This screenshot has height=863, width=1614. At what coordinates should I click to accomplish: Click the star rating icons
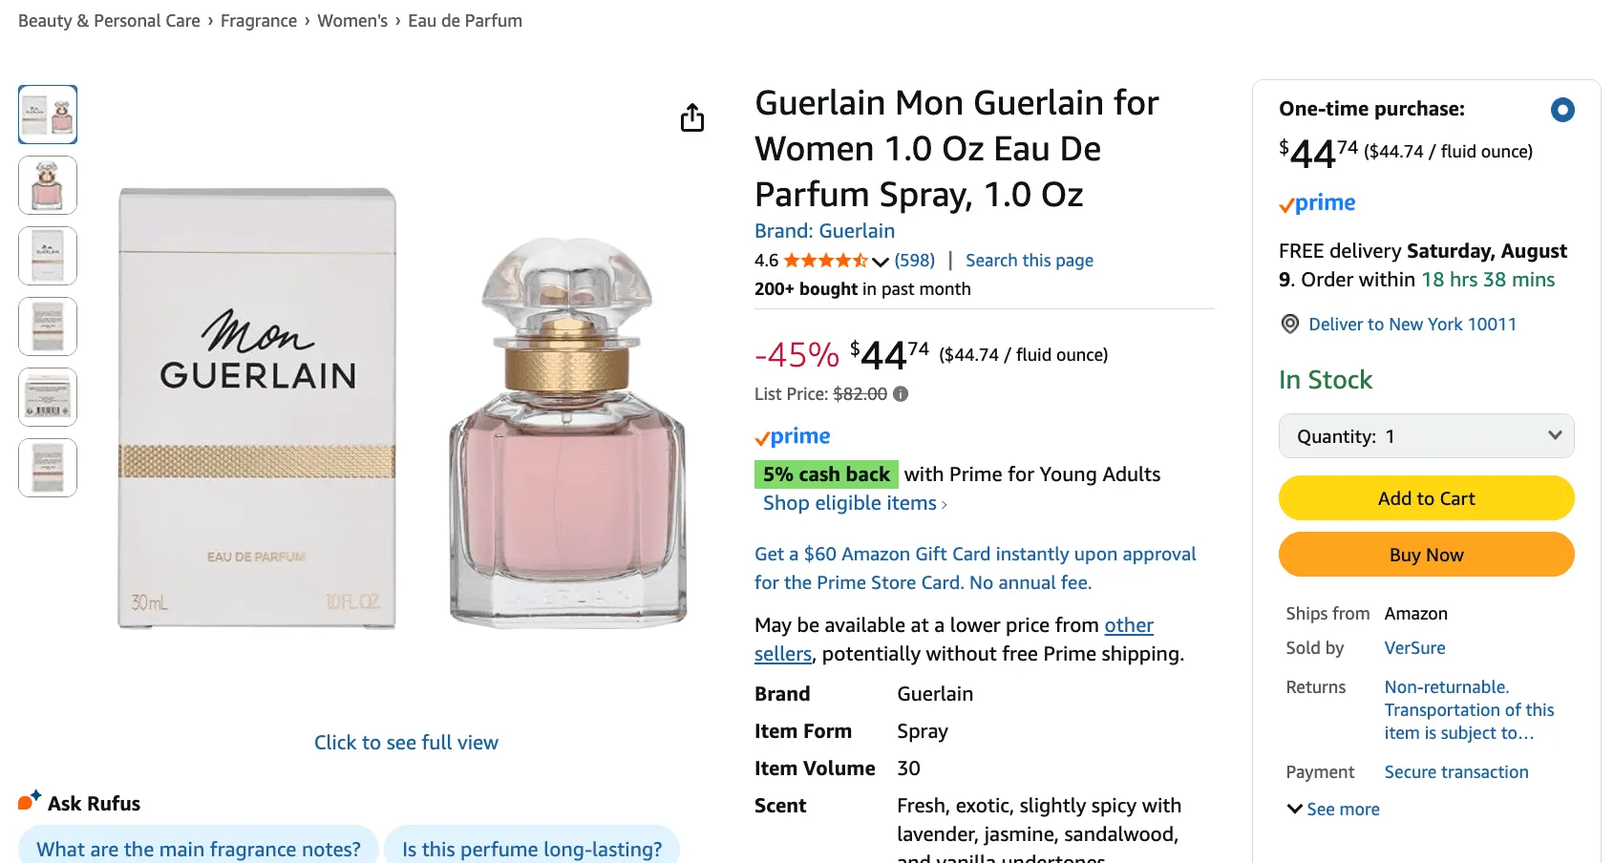[x=825, y=261]
